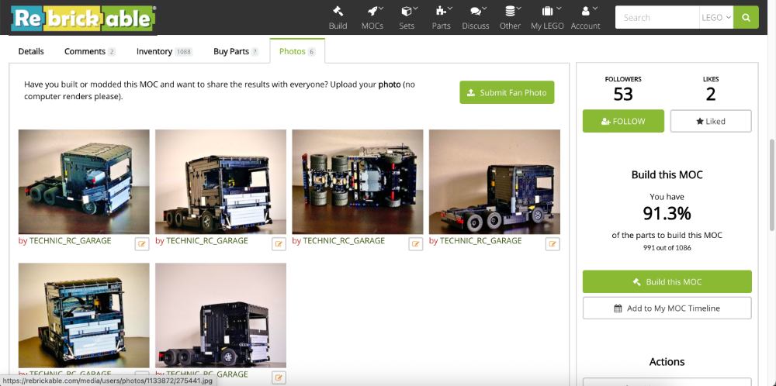776x386 pixels.
Task: Open the second truck photo thumbnail
Action: click(220, 181)
